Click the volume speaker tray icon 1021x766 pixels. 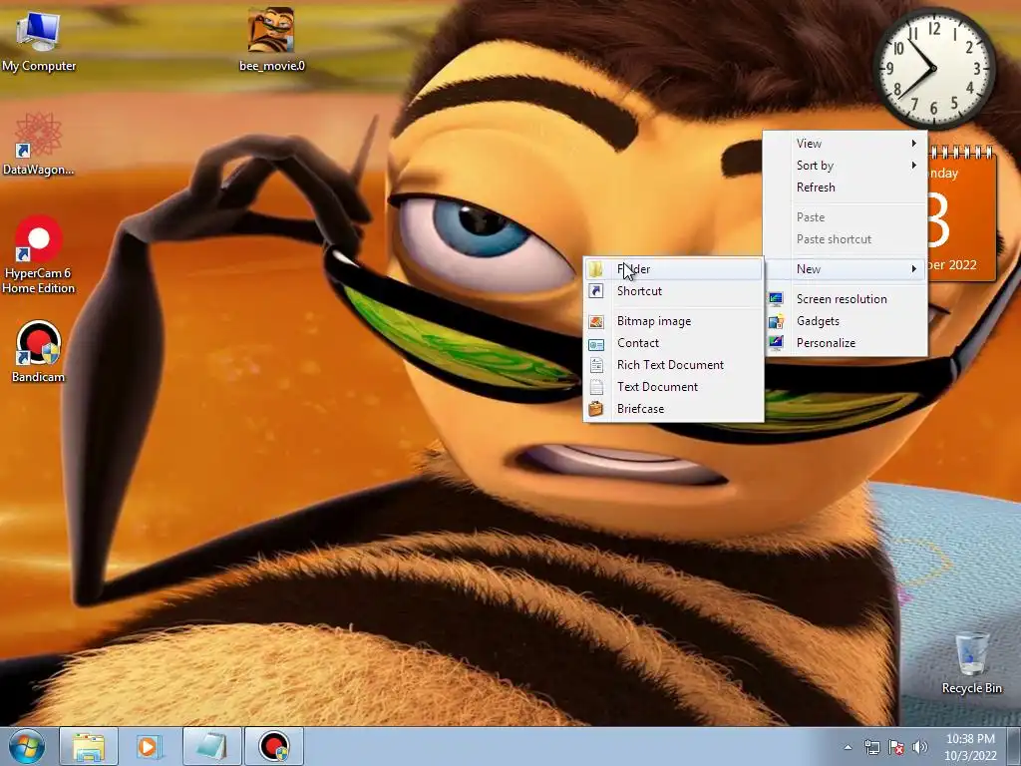point(920,747)
